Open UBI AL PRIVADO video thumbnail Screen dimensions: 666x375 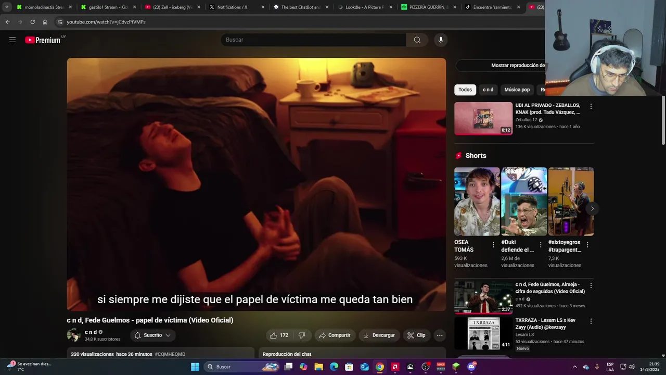483,118
